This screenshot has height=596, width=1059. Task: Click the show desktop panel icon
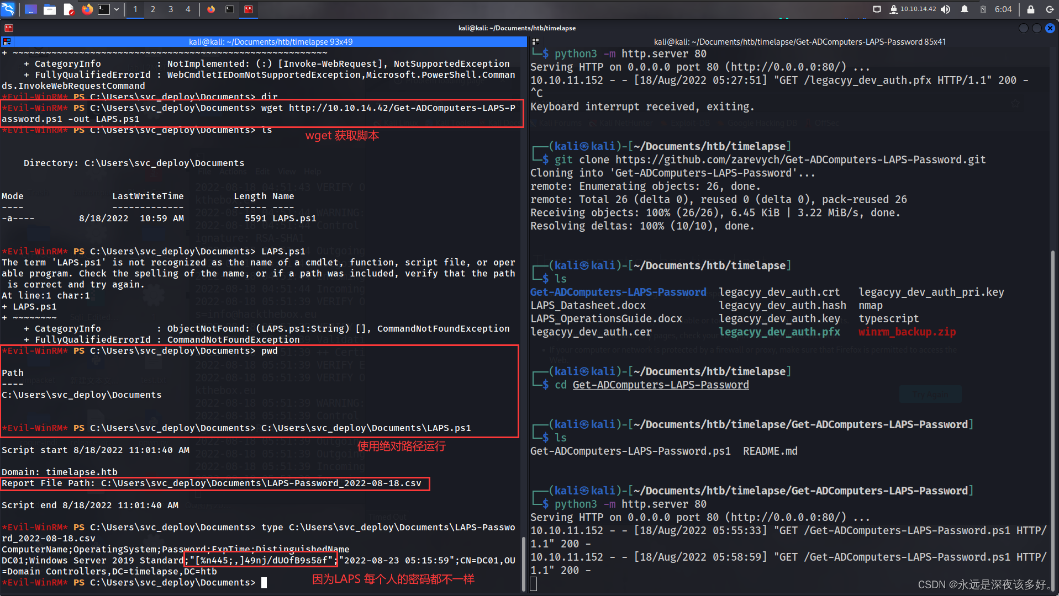click(x=31, y=9)
